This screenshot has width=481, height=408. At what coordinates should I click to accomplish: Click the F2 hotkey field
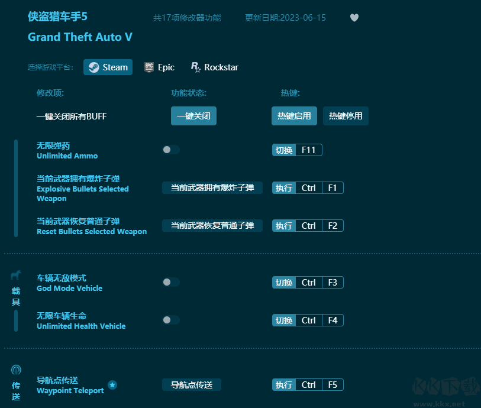click(332, 226)
